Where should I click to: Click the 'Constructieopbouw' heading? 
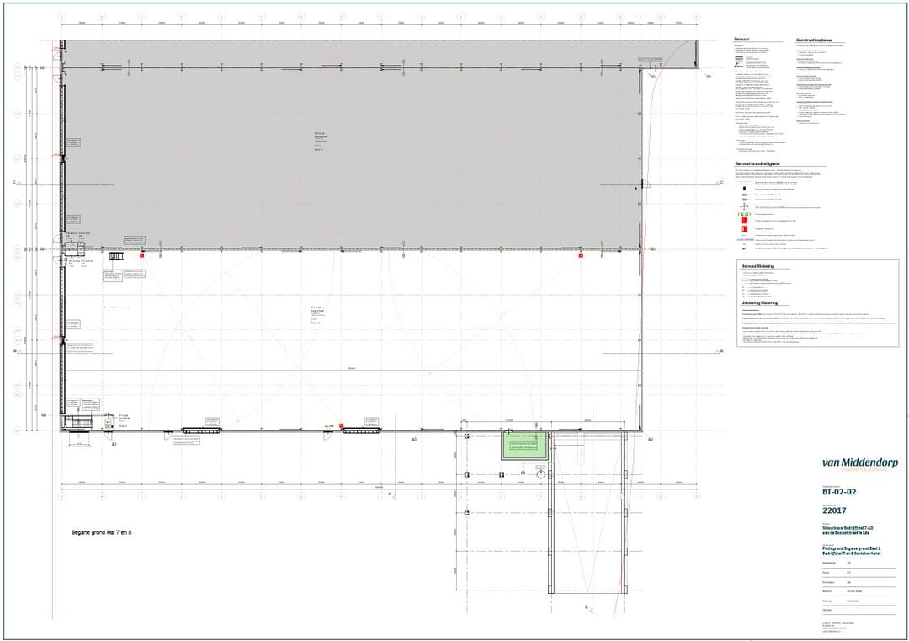pyautogui.click(x=813, y=40)
